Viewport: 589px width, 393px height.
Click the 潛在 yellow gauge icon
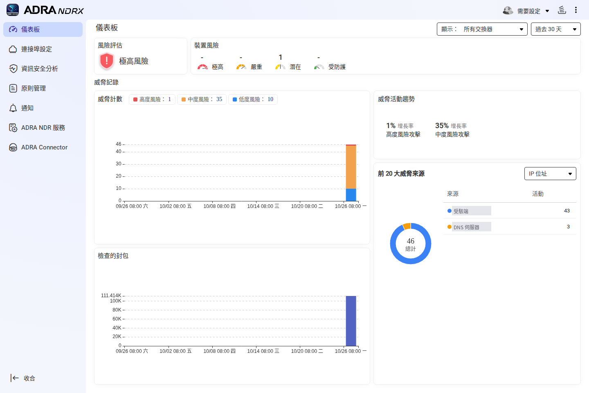(280, 67)
